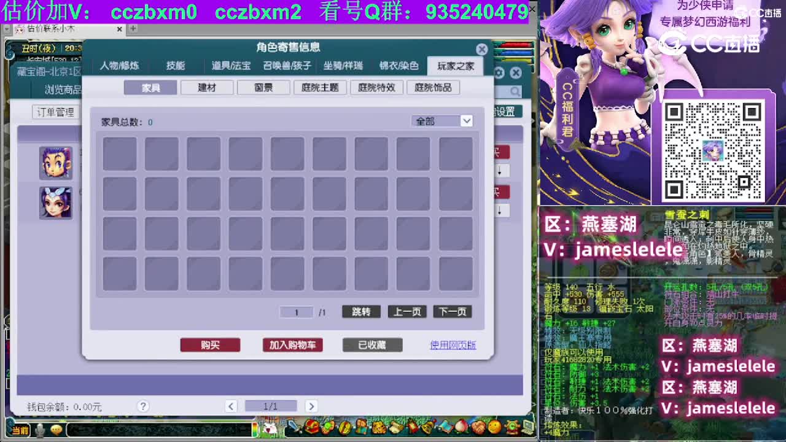The height and width of the screenshot is (442, 786).
Task: Go to 下一页
Action: click(453, 312)
